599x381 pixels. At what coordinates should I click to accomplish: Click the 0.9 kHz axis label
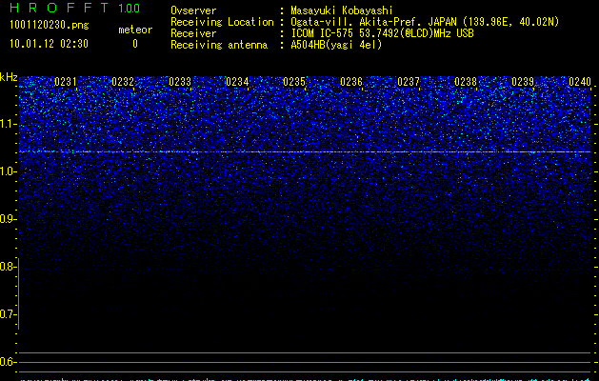pyautogui.click(x=8, y=219)
